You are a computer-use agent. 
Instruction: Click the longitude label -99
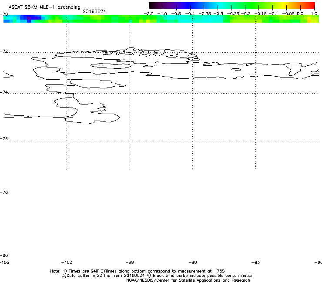pos(130,263)
